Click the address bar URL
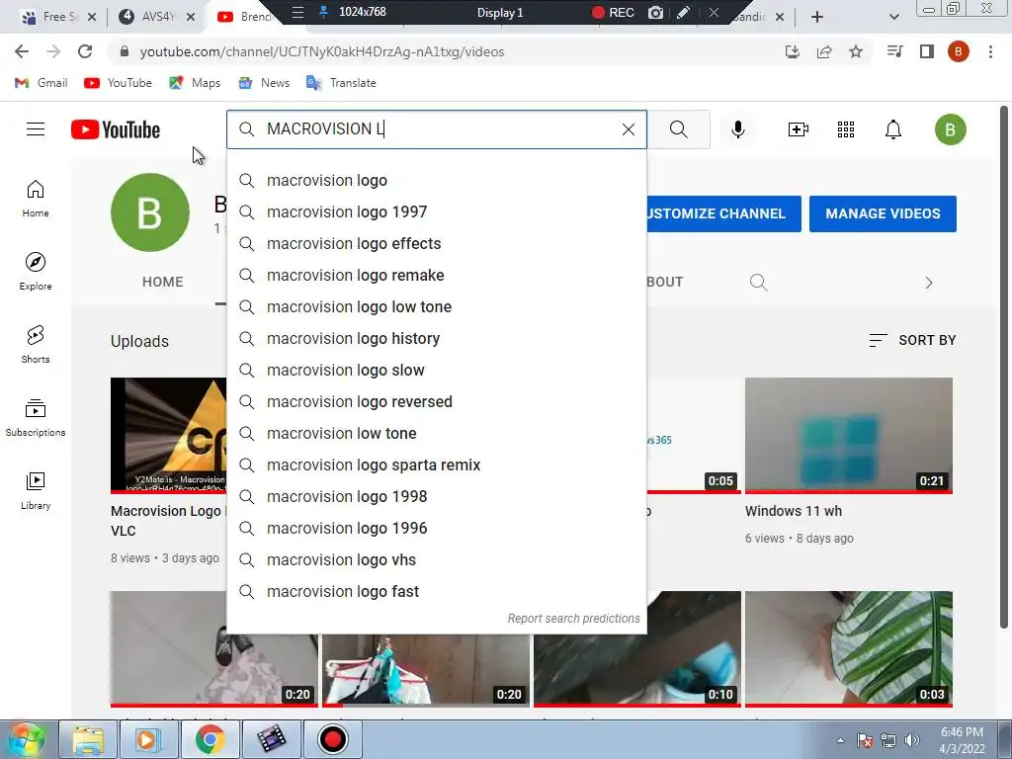 [x=321, y=51]
